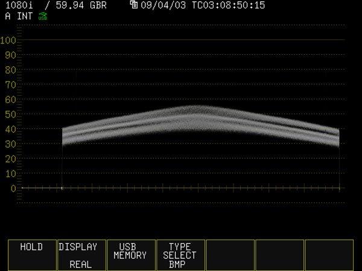Screen dimensions: 362x271
Task: Click the TC03:08:50:15 timecode readout
Action: tap(228, 5)
